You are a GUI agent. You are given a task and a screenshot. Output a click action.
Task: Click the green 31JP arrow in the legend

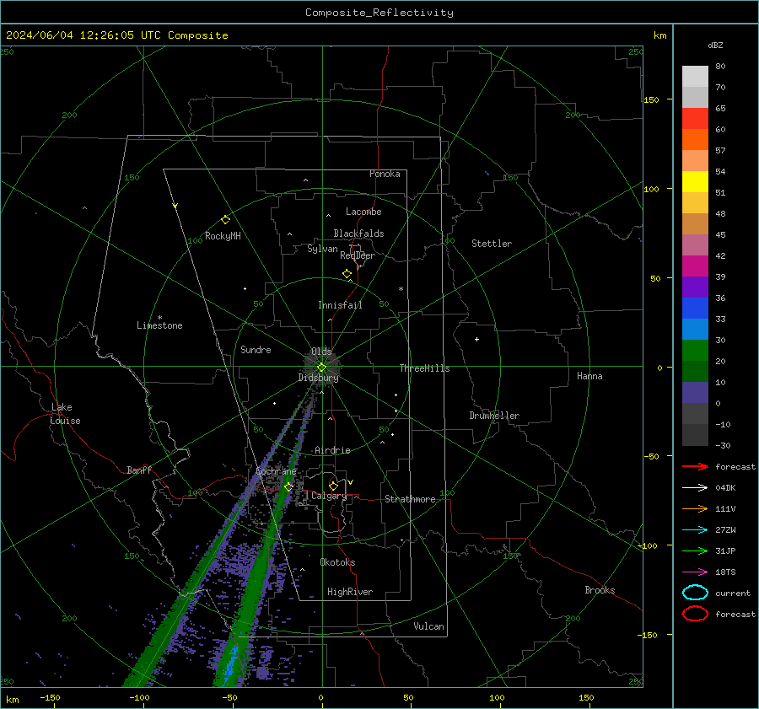coord(695,551)
